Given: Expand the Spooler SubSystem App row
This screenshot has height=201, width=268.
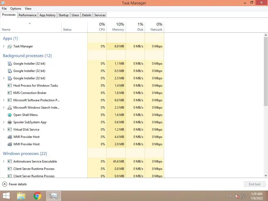Looking at the screenshot, I should point(4,122).
